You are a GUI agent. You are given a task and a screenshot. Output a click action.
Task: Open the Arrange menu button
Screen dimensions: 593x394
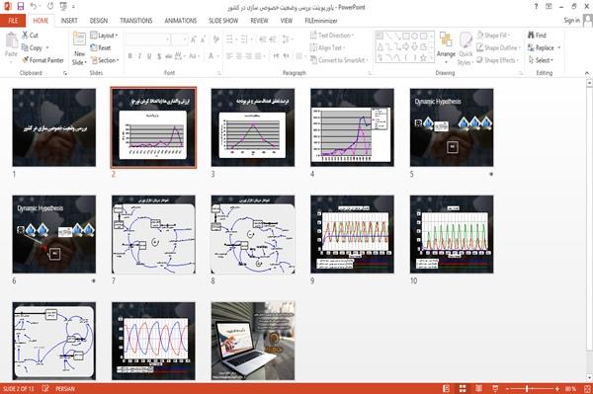pos(446,47)
